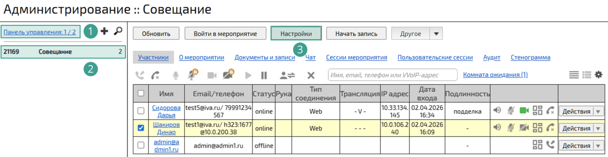Click the toolbar camera icon
This screenshot has width=608, height=157.
(211, 75)
